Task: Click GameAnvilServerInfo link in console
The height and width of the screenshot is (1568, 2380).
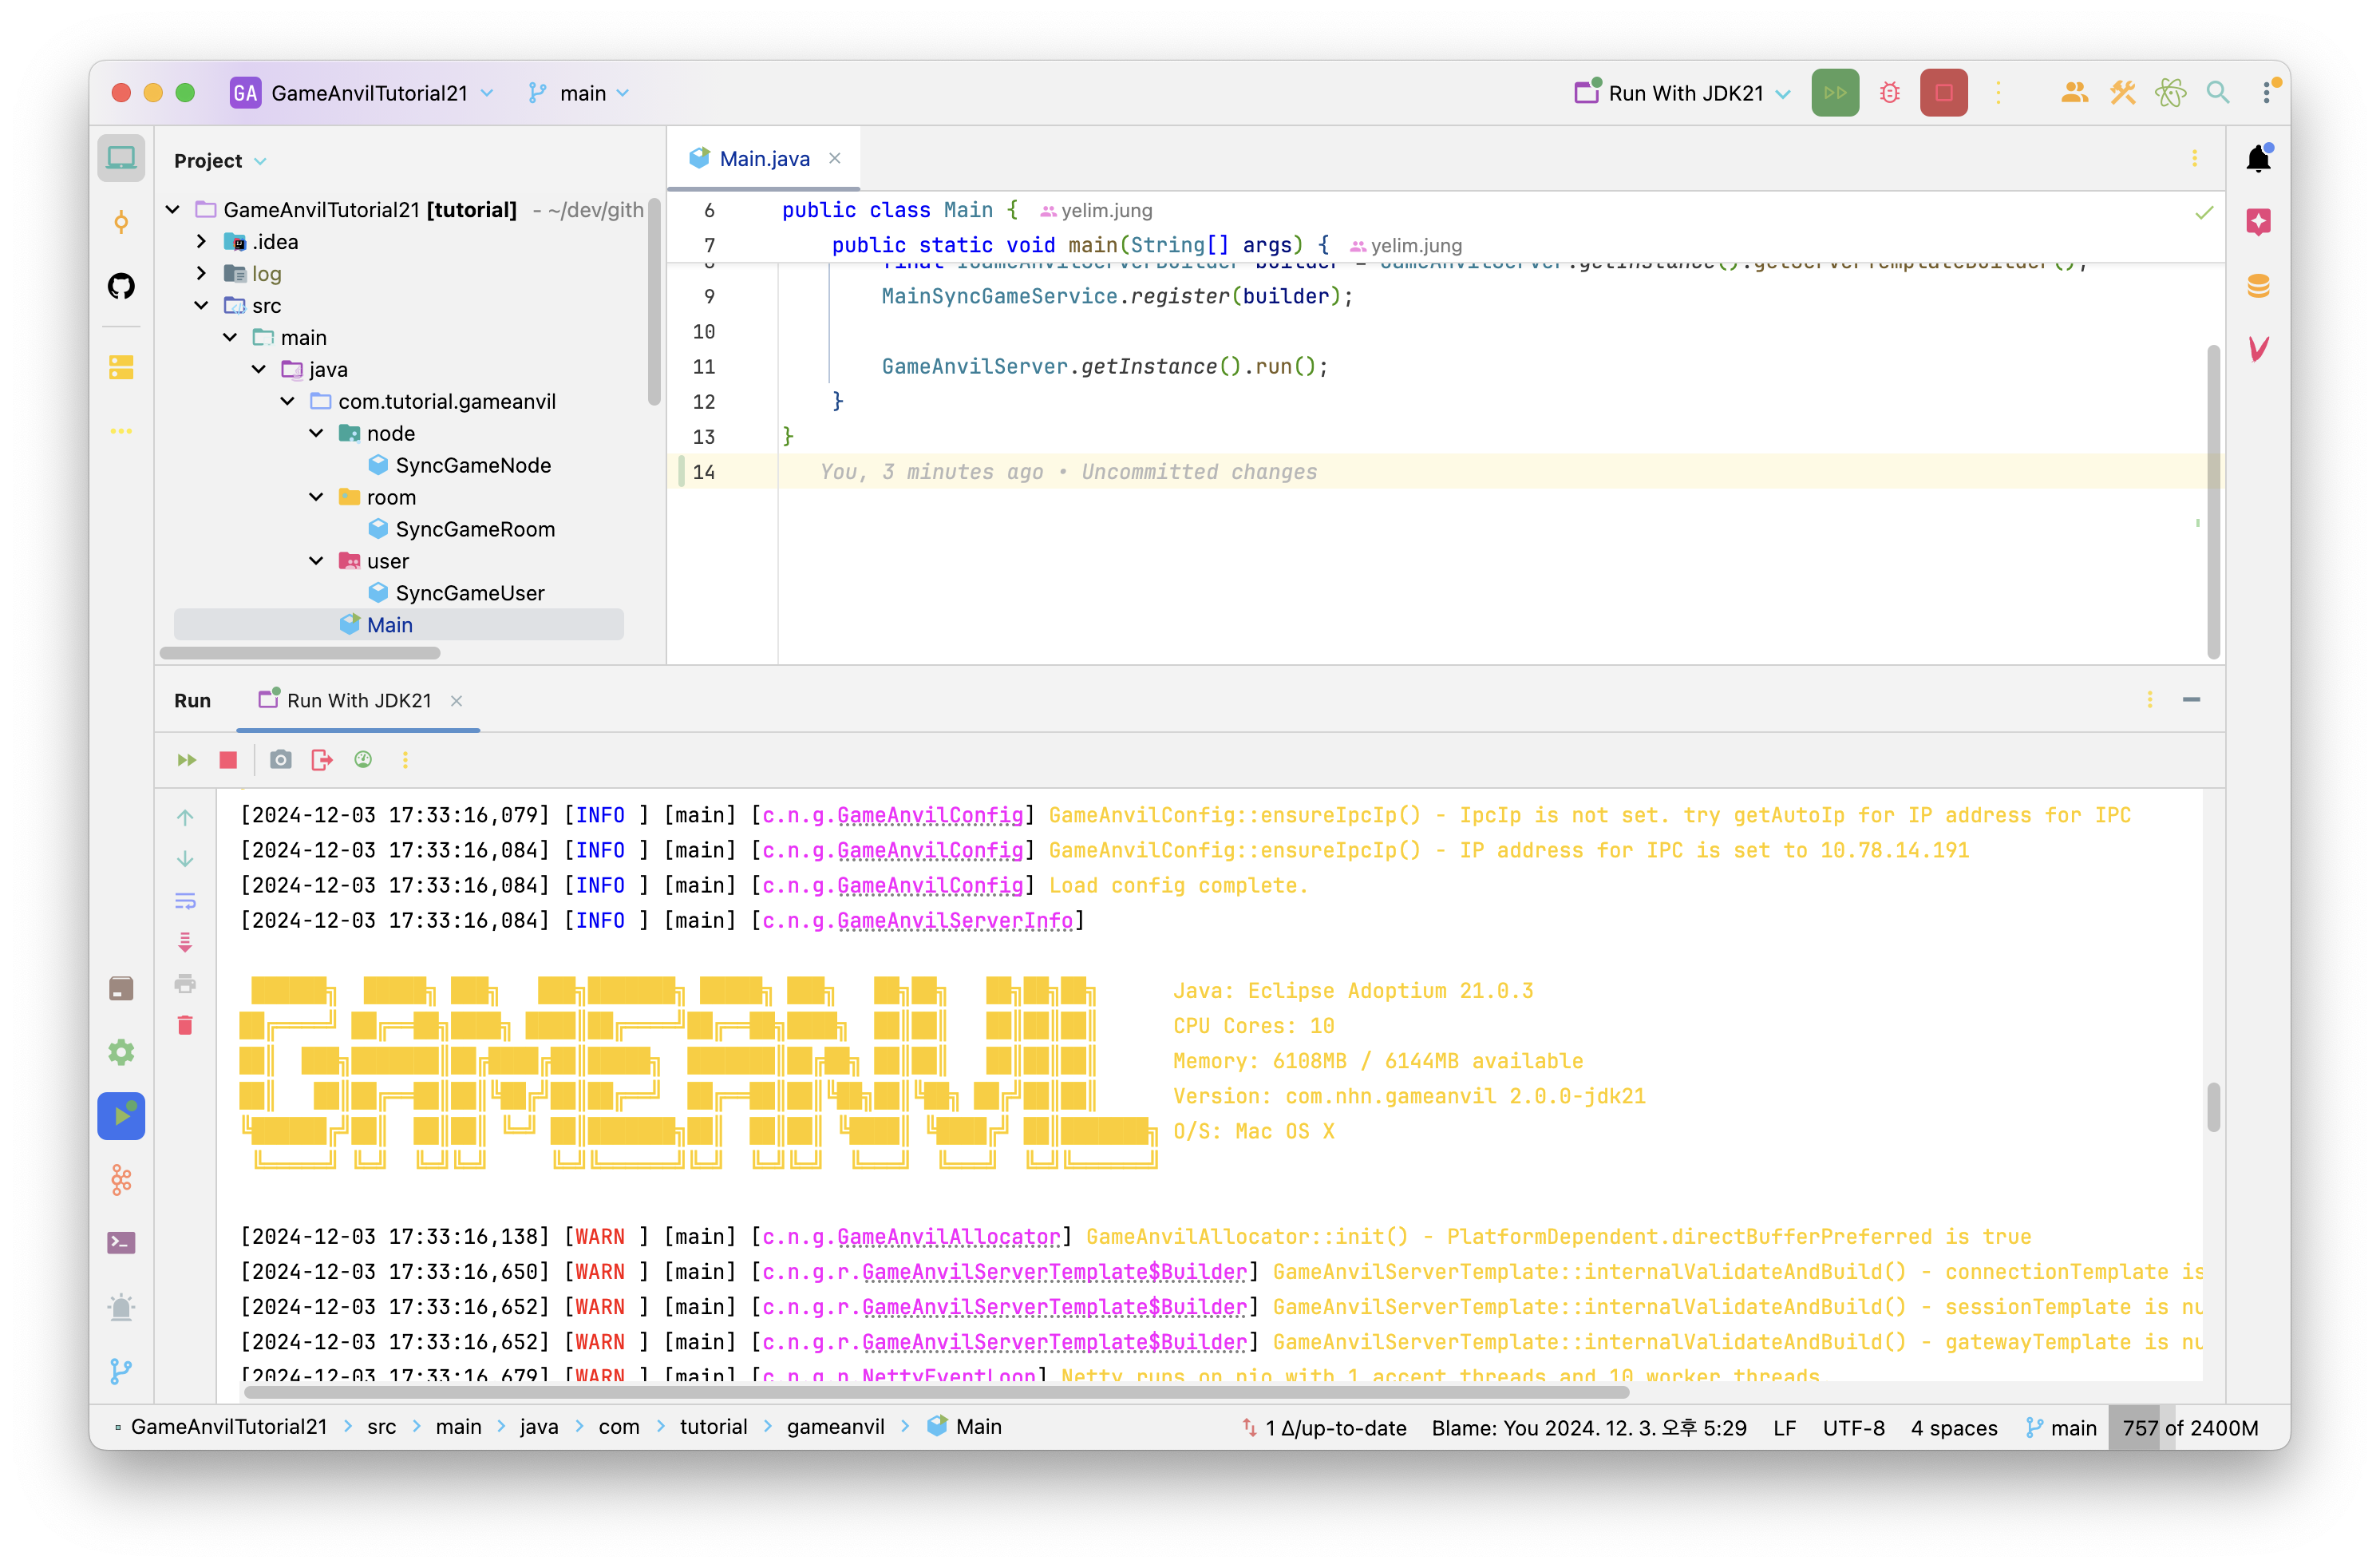Action: point(954,921)
